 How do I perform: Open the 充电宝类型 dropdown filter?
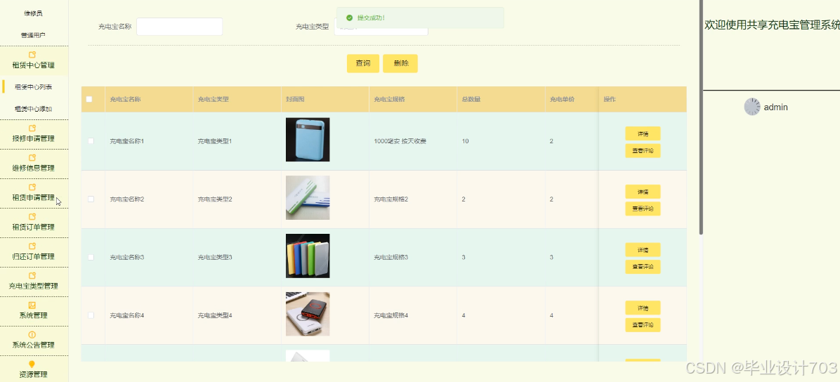point(381,26)
